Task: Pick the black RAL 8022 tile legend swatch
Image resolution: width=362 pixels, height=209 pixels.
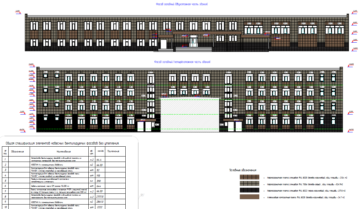Action: coord(250,191)
